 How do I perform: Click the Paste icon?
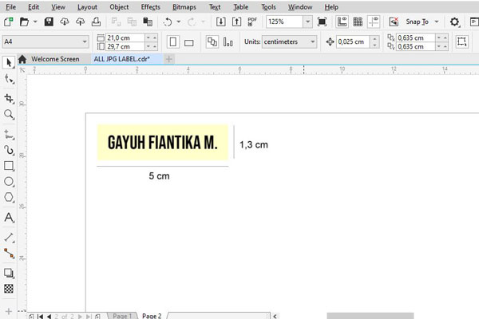pyautogui.click(x=148, y=22)
